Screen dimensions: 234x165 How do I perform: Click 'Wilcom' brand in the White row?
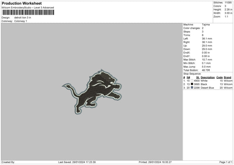tap(228, 81)
